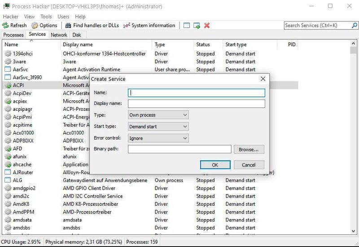Open the View menu
This screenshot has height=247, width=359.
tap(29, 17)
